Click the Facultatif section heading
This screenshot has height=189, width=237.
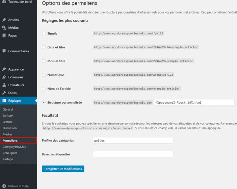tap(50, 115)
